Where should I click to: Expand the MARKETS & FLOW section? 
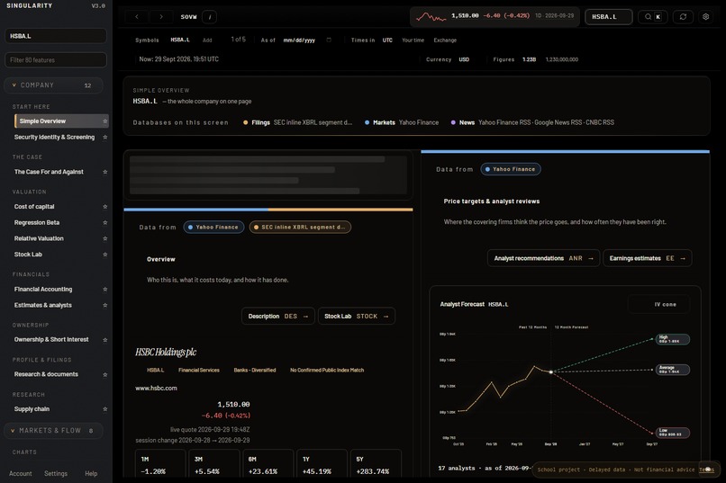tap(54, 431)
